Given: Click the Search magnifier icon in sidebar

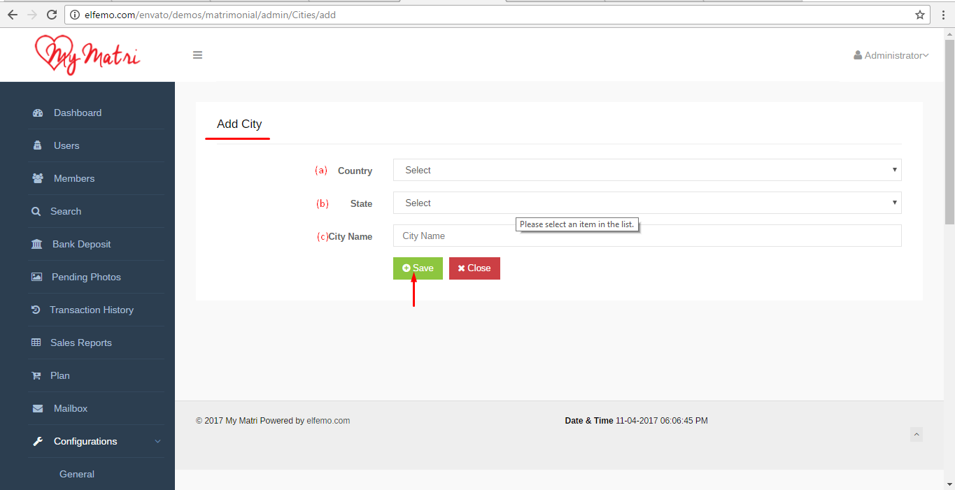Looking at the screenshot, I should (36, 211).
